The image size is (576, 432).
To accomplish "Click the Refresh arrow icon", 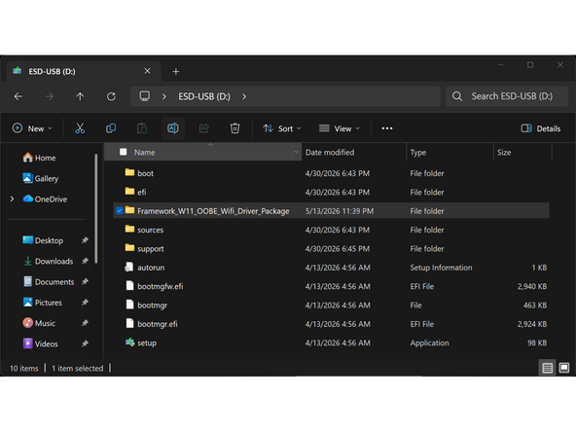I will click(111, 96).
